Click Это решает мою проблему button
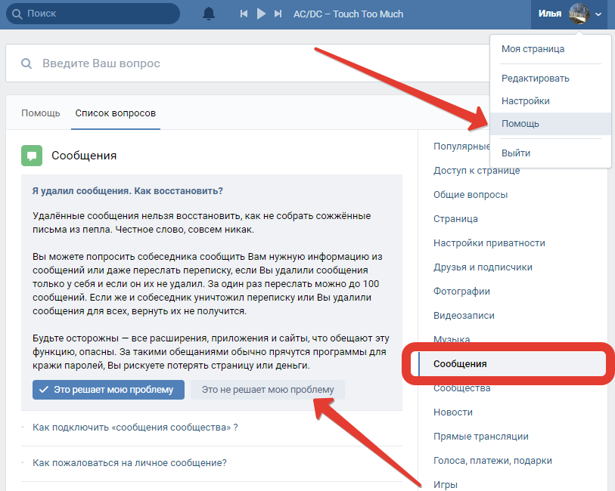 pyautogui.click(x=108, y=390)
